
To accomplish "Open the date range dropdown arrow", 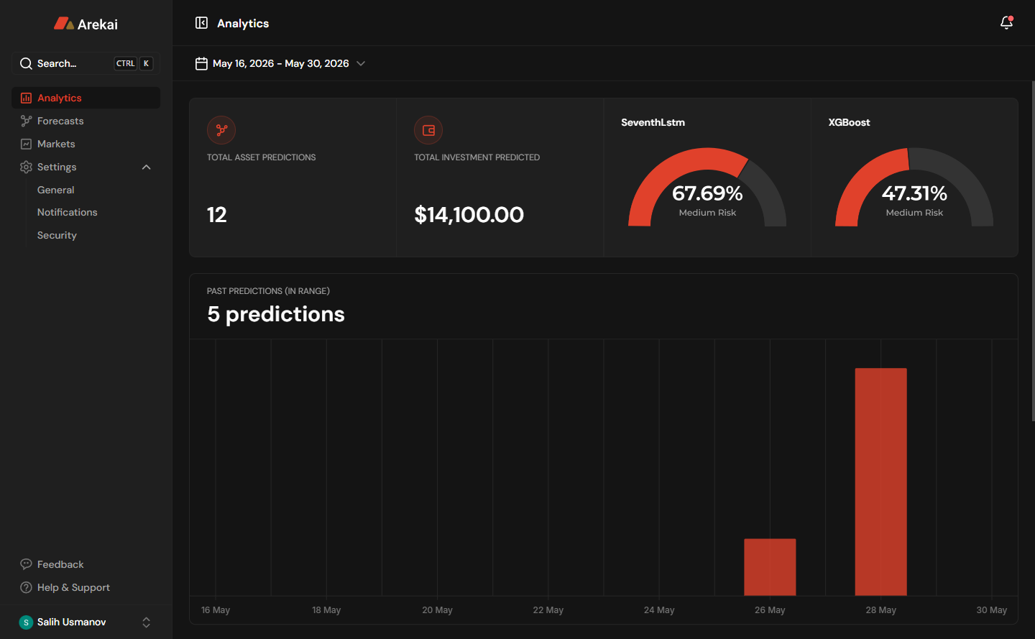I will coord(361,63).
